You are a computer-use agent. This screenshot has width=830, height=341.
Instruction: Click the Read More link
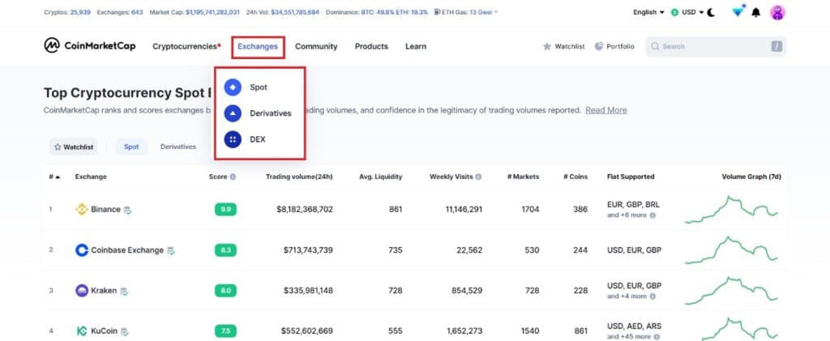pyautogui.click(x=606, y=110)
